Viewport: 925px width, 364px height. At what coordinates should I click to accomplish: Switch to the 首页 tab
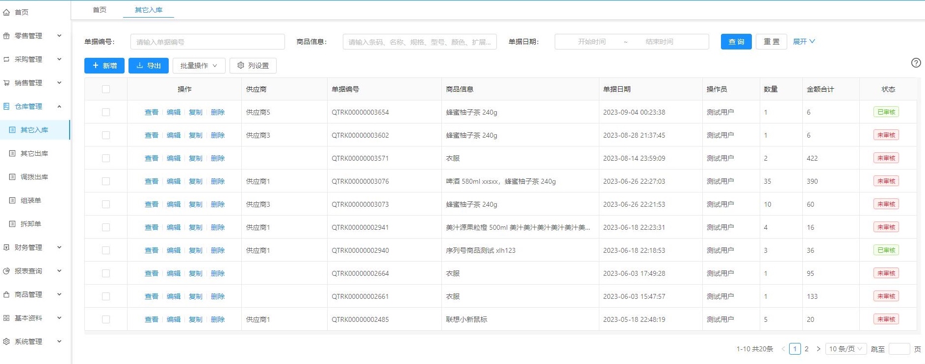click(x=100, y=10)
